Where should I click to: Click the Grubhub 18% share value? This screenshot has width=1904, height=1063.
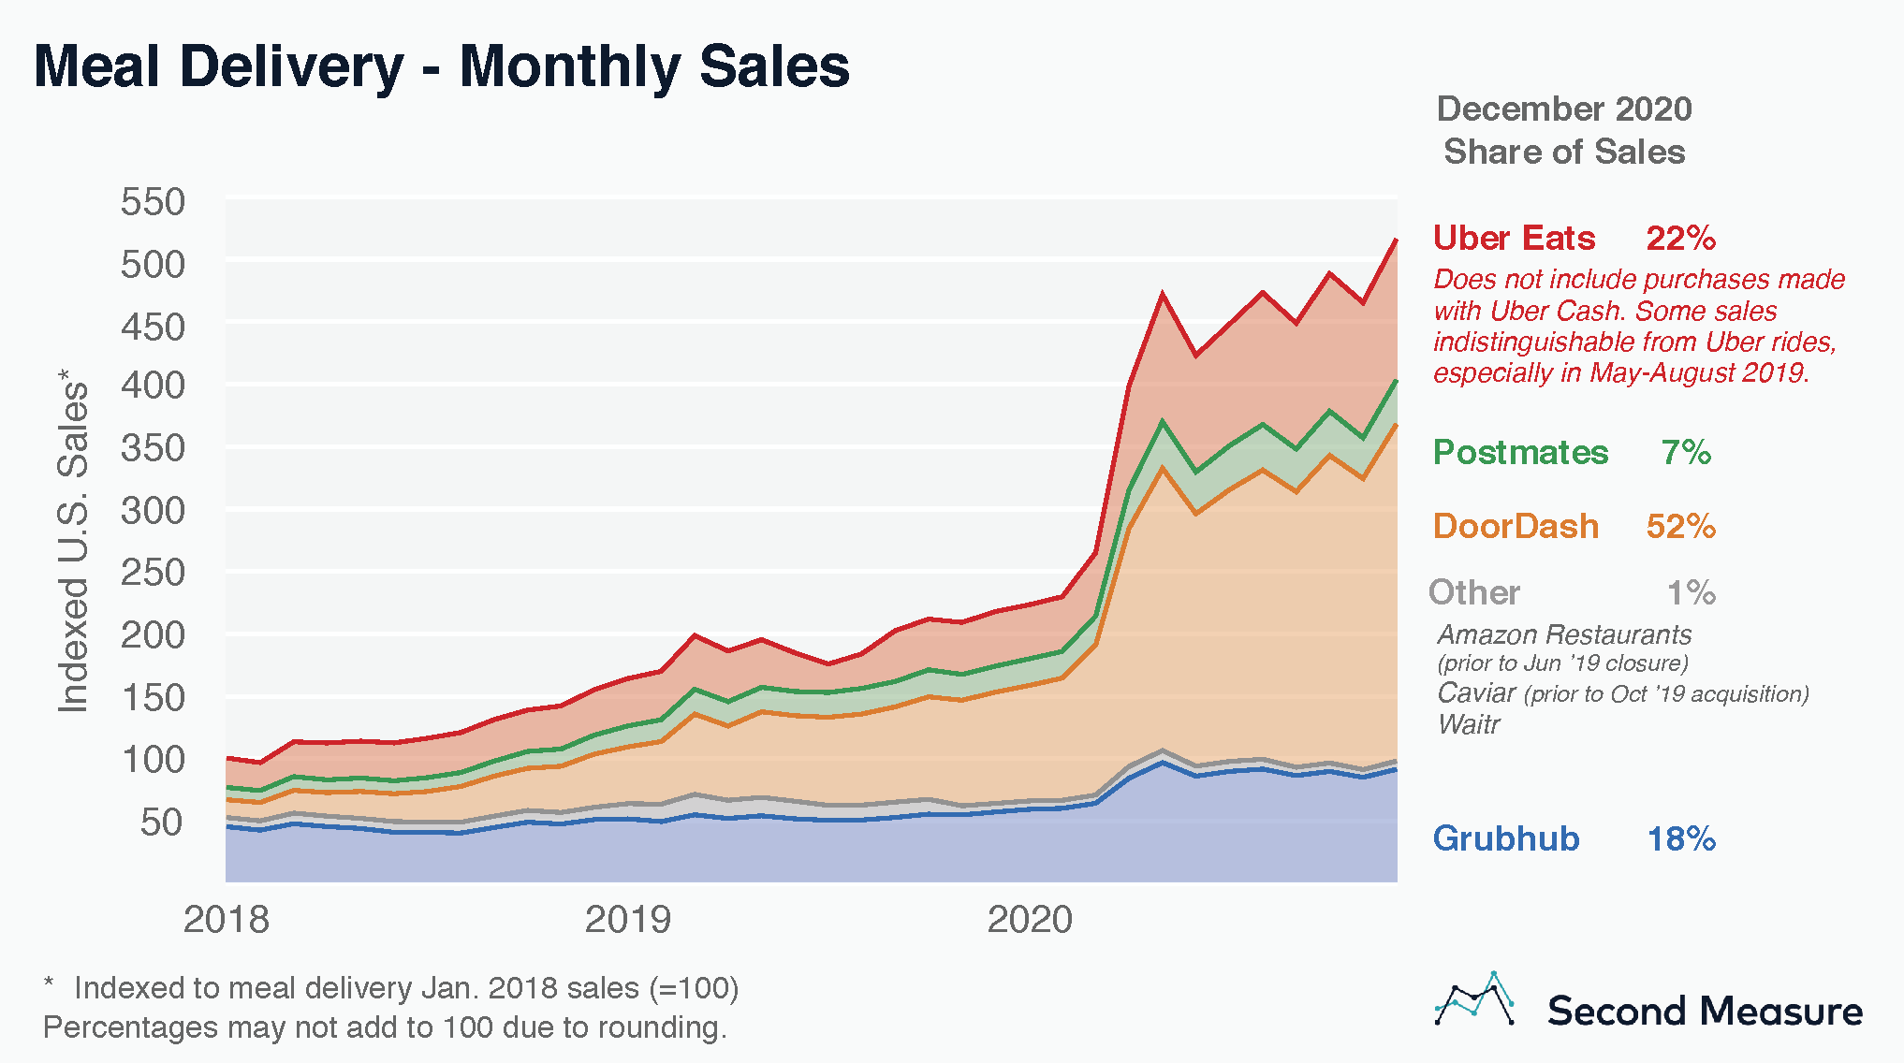[1681, 838]
